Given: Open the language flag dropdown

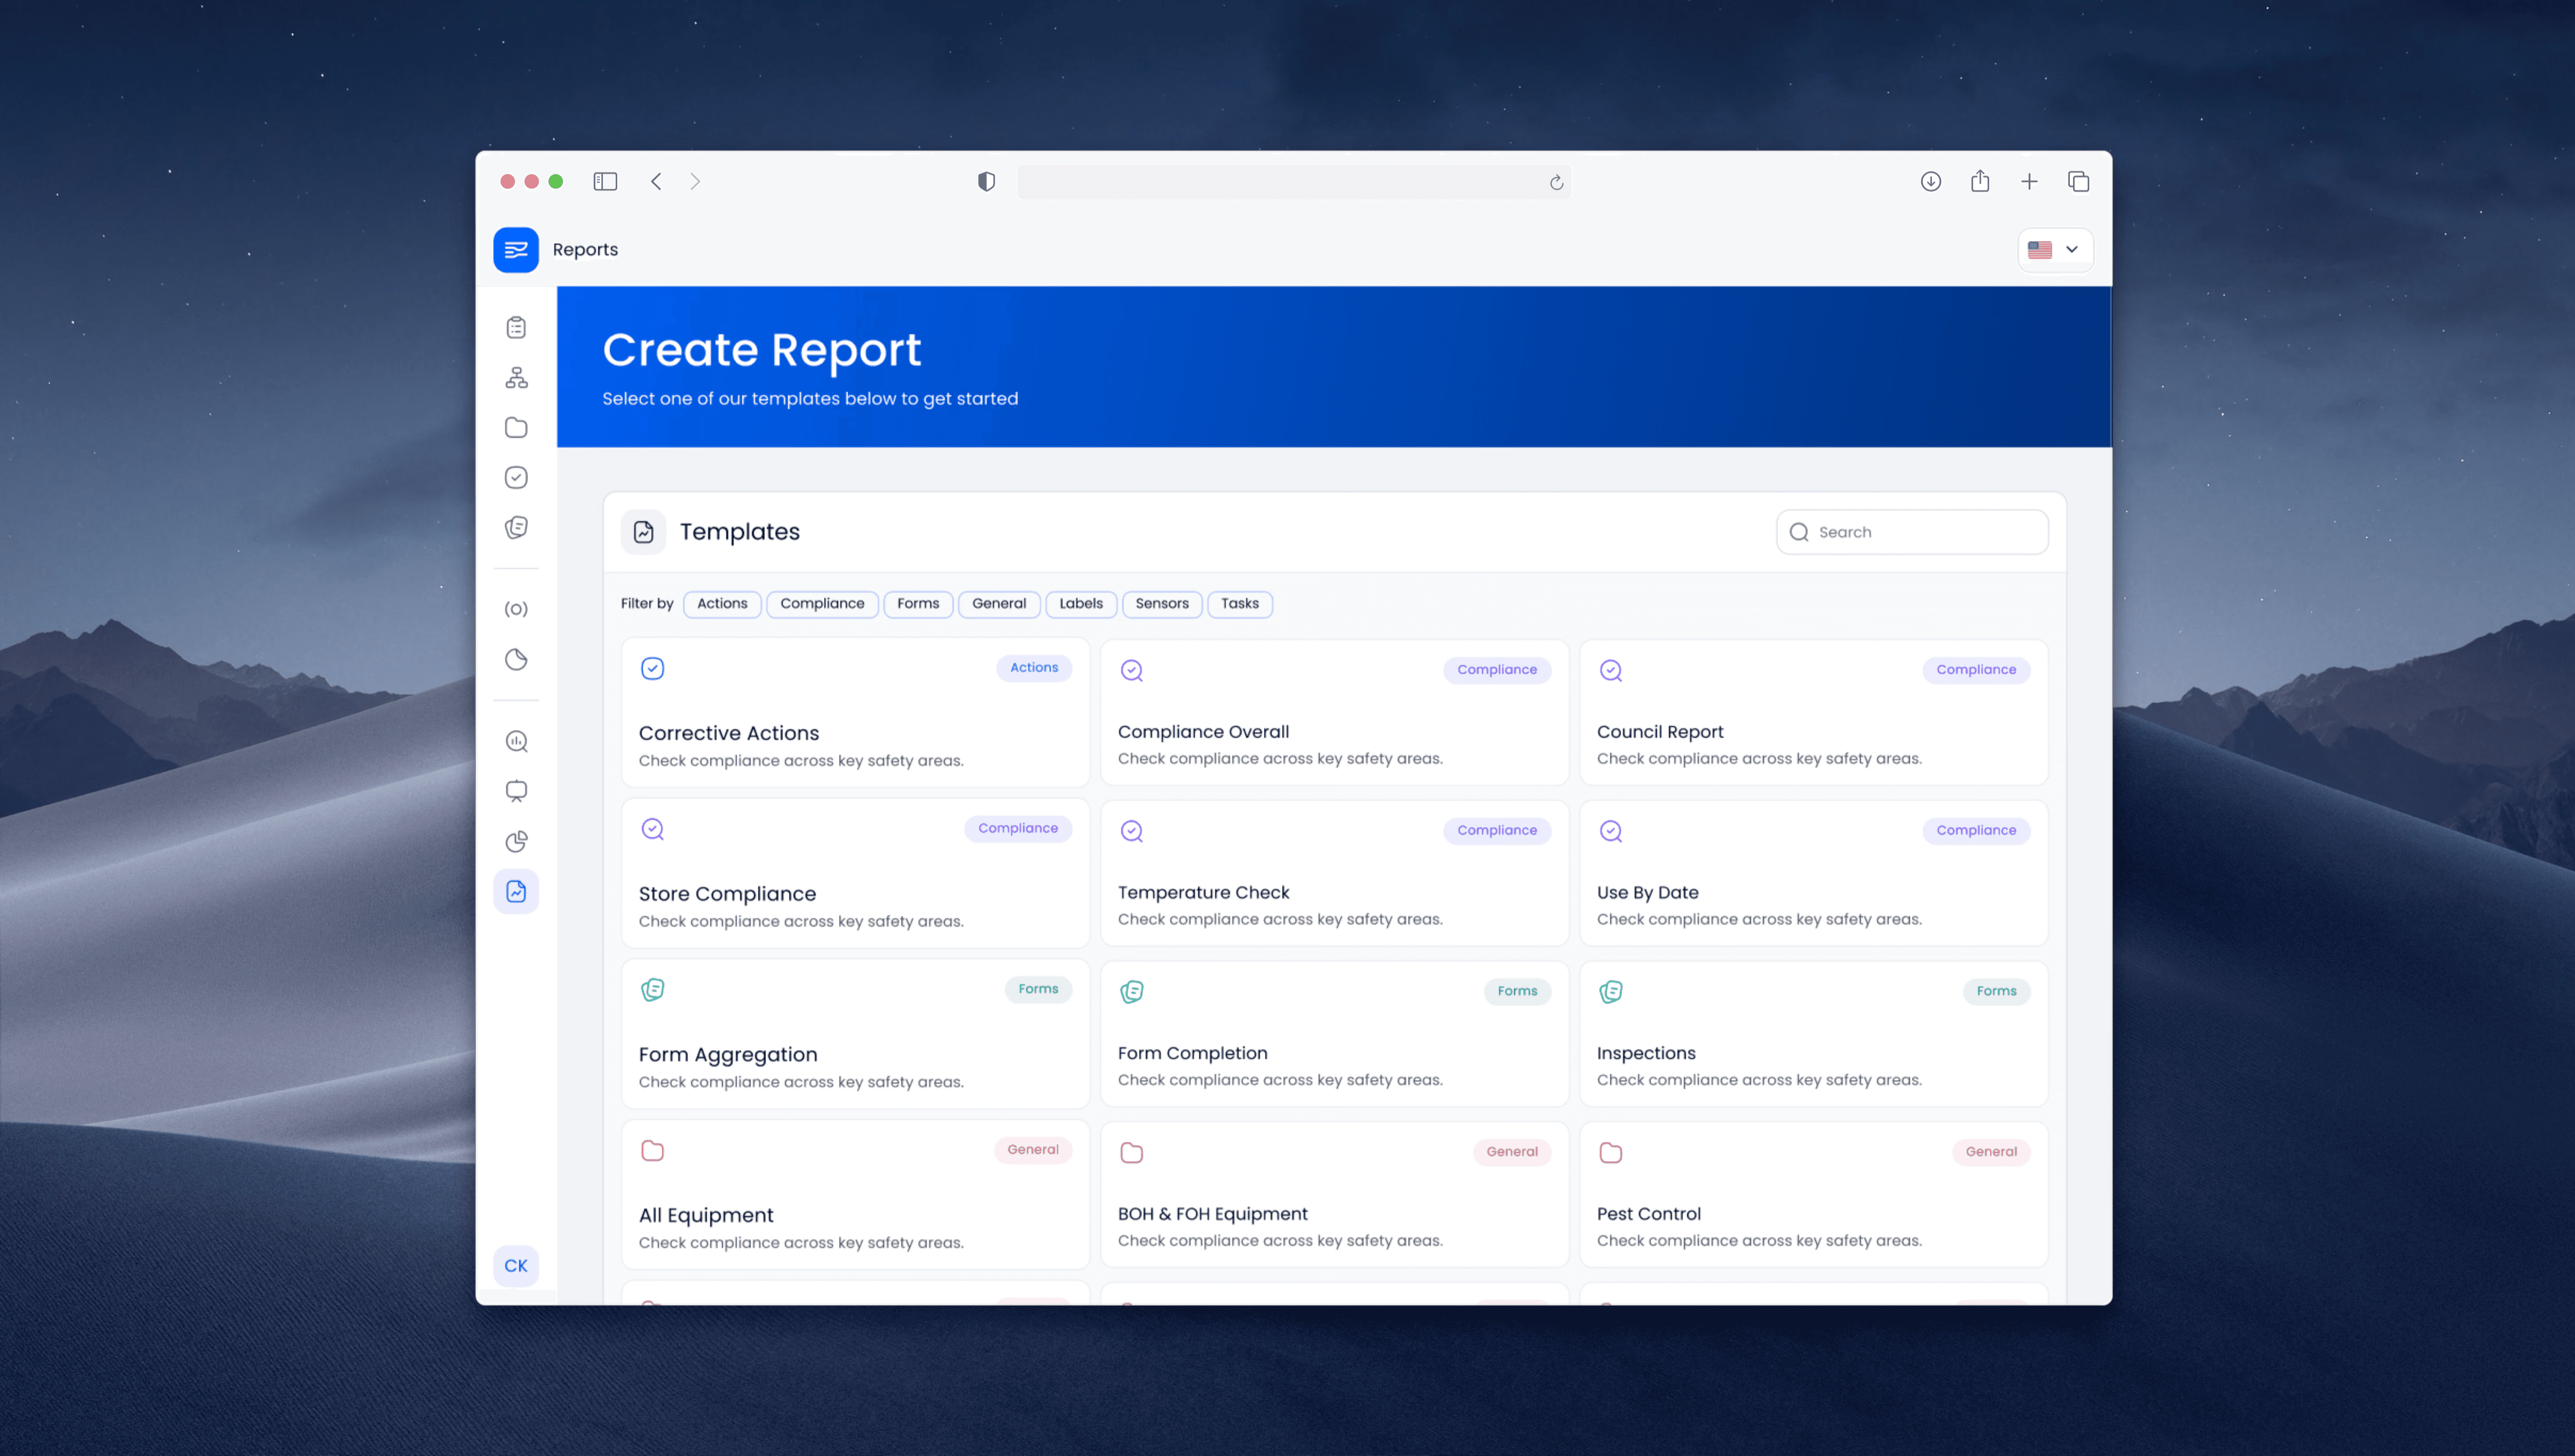Looking at the screenshot, I should pyautogui.click(x=2054, y=249).
